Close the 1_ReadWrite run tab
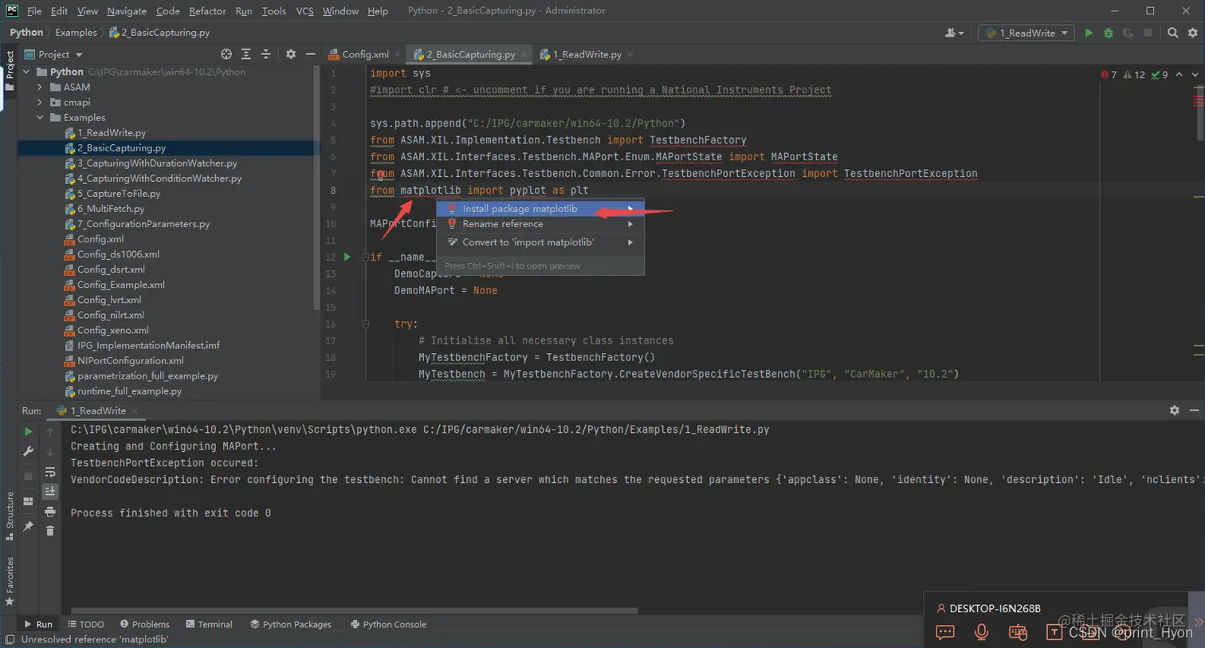The height and width of the screenshot is (648, 1205). coord(135,410)
